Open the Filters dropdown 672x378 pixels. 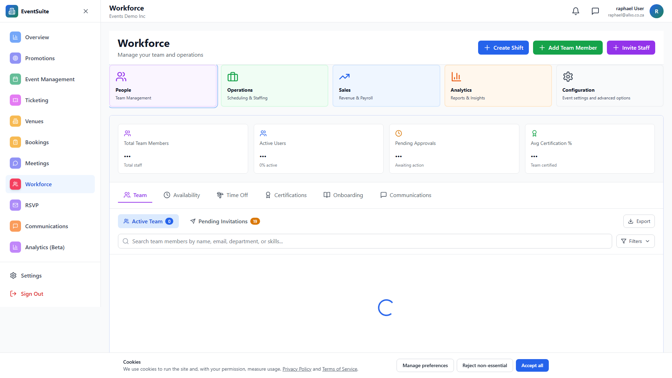click(635, 241)
